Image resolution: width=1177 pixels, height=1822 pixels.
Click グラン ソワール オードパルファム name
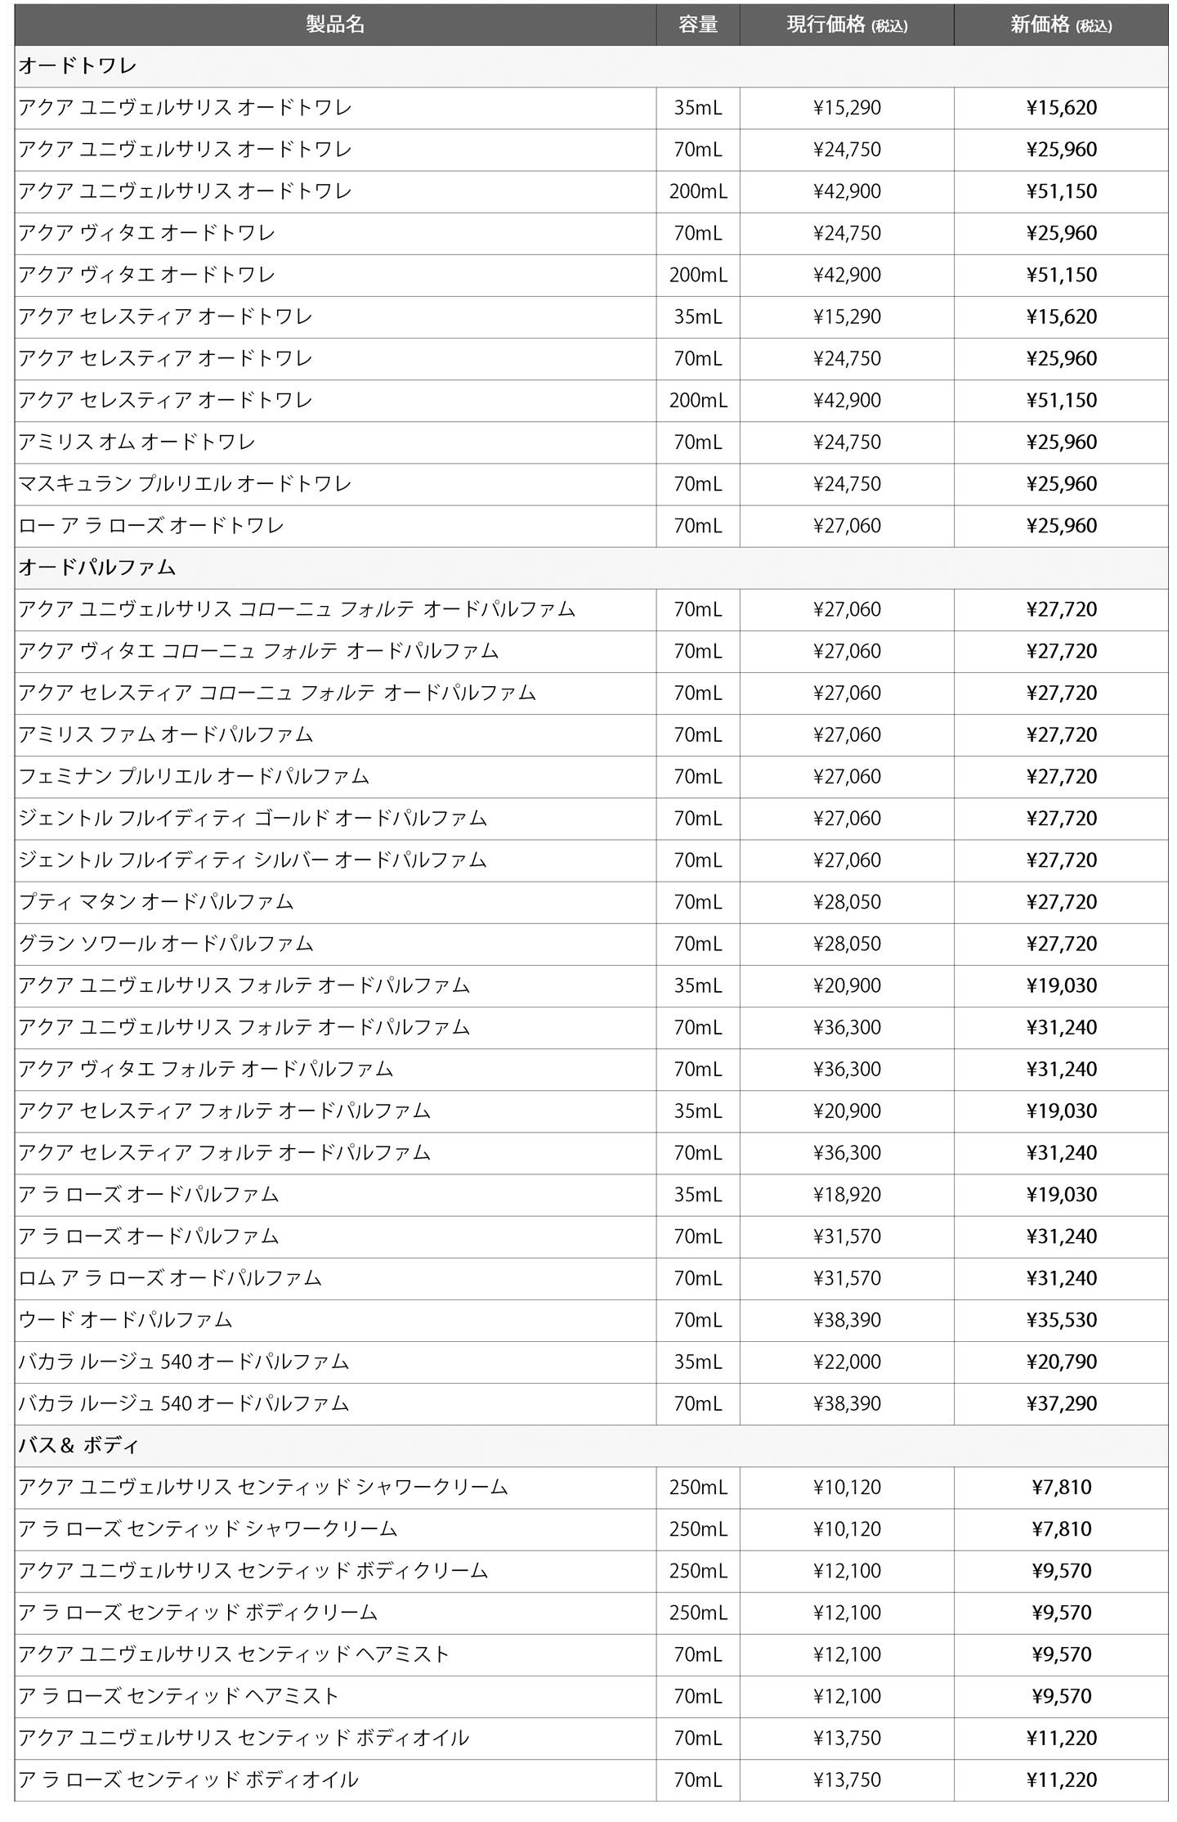(x=166, y=944)
